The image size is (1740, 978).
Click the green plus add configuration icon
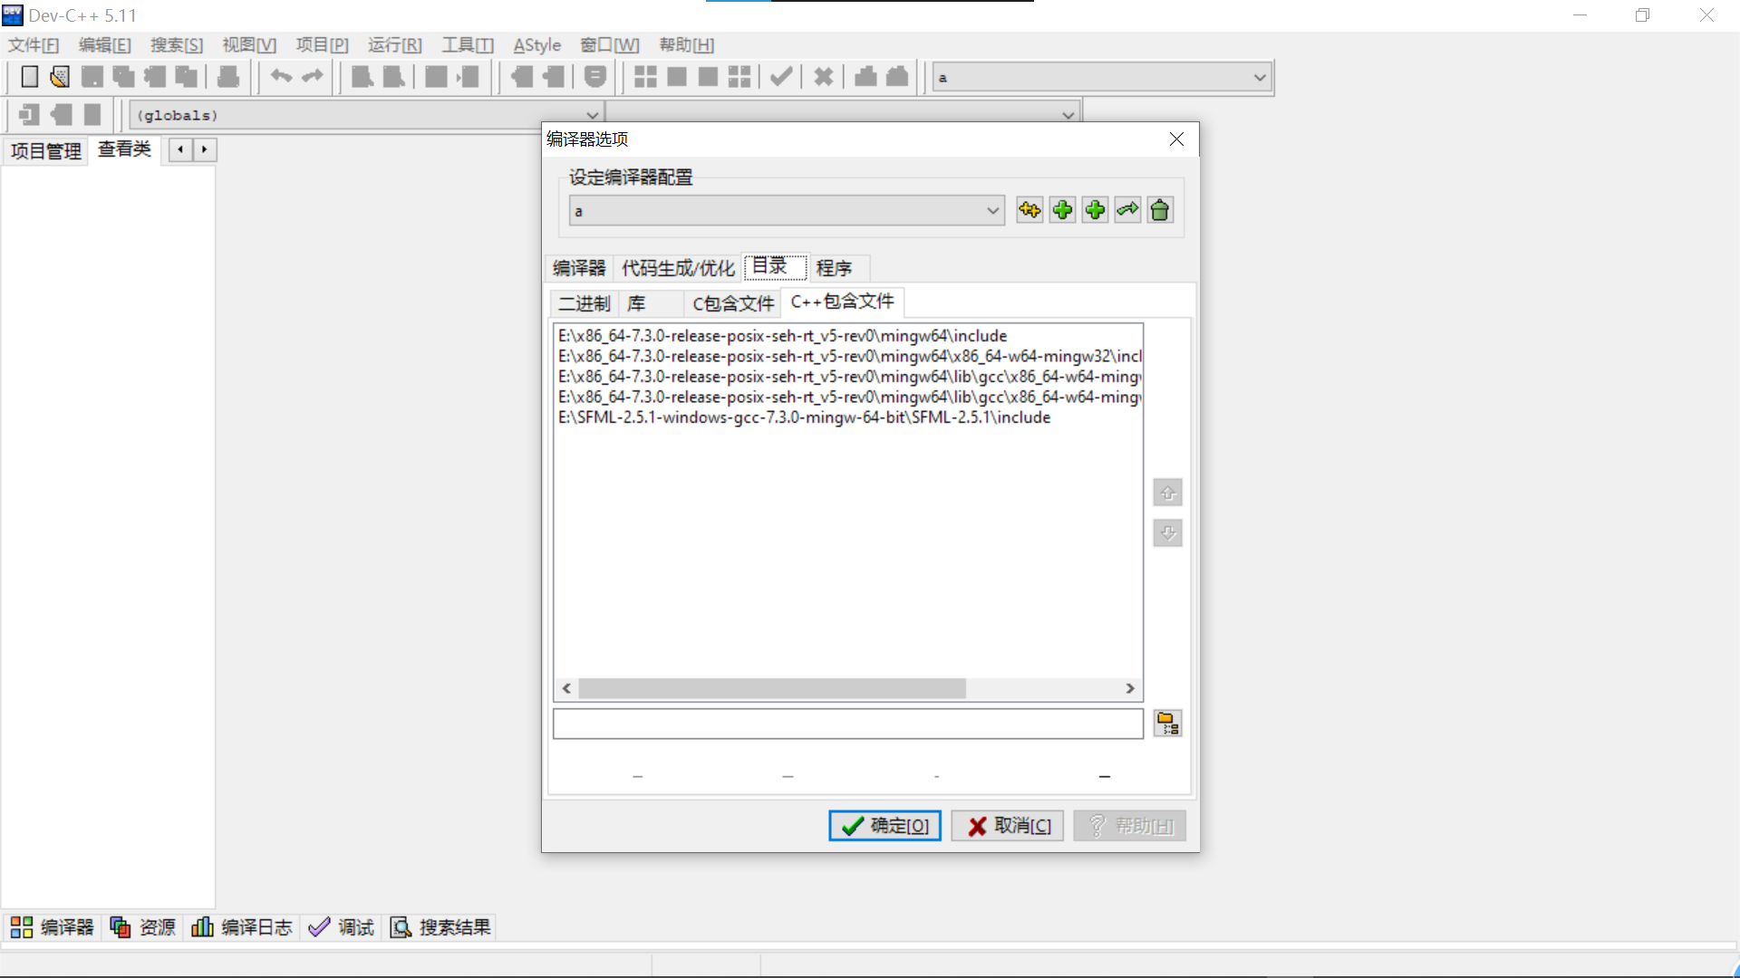click(1062, 209)
